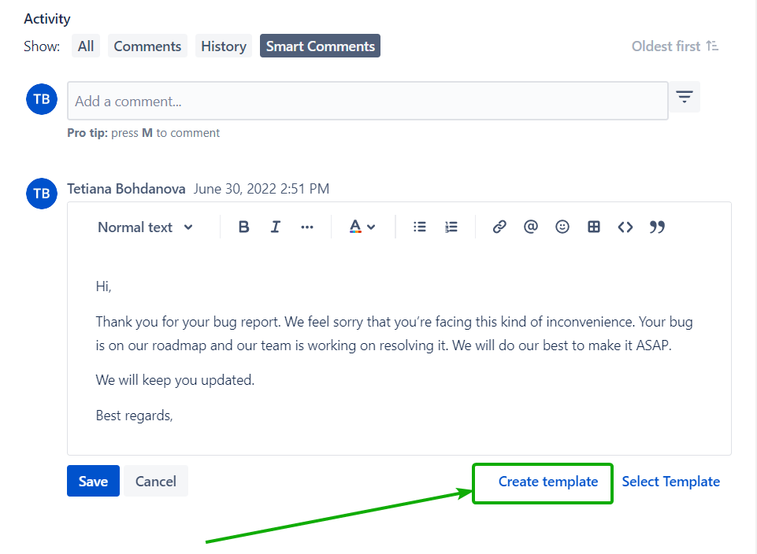Save the edited comment
Image resolution: width=757 pixels, height=554 pixels.
(x=93, y=481)
